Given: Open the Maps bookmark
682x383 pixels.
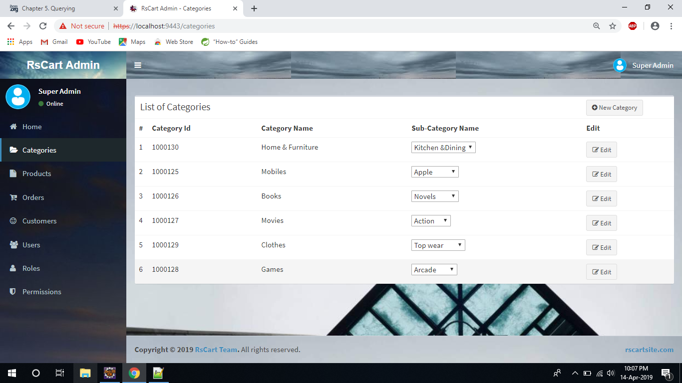Looking at the screenshot, I should click(x=132, y=42).
